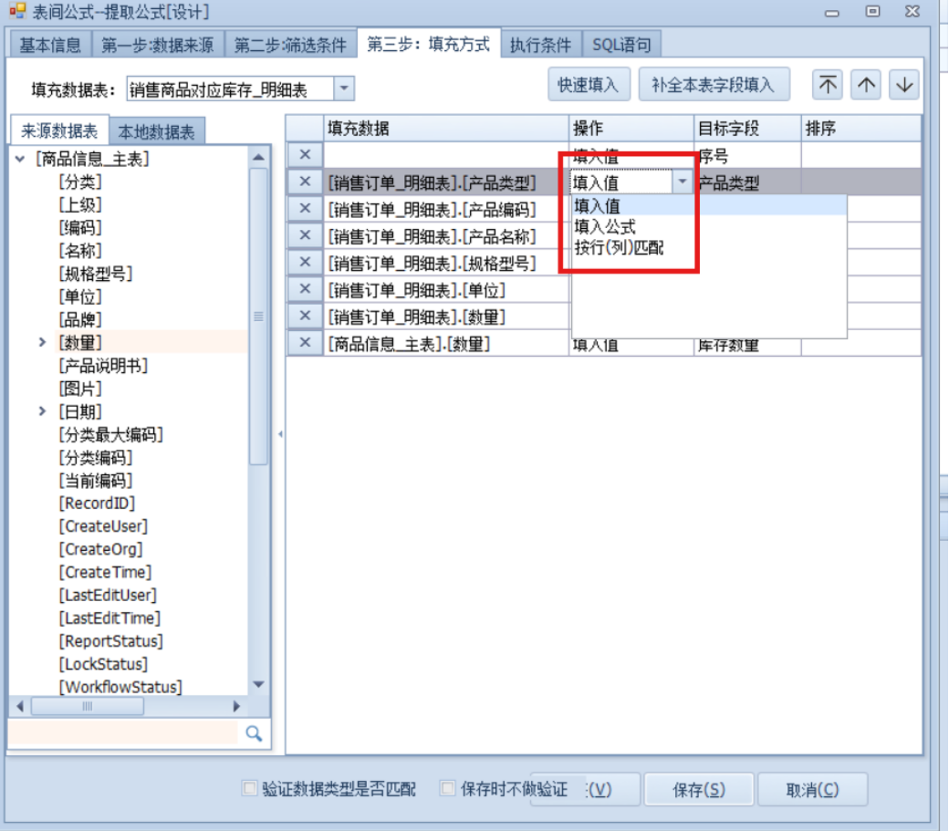The width and height of the screenshot is (949, 831).
Task: Delete the 产品类型 row with its X icon
Action: point(306,182)
